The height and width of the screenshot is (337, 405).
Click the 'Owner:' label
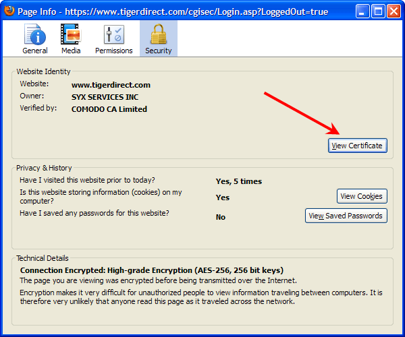pyautogui.click(x=32, y=96)
